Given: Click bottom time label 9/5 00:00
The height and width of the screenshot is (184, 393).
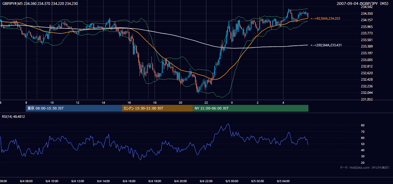Looking at the screenshot, I should click(232, 181).
